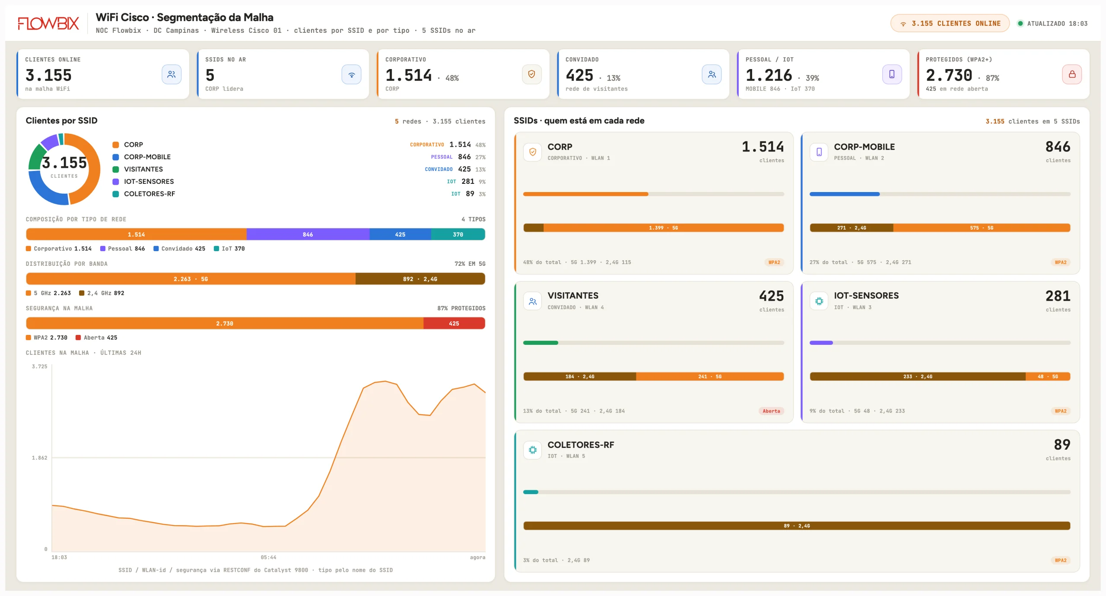Viewport: 1106px width, 596px height.
Task: Click the CORP-MOBILE usage progress bar
Action: [x=940, y=194]
